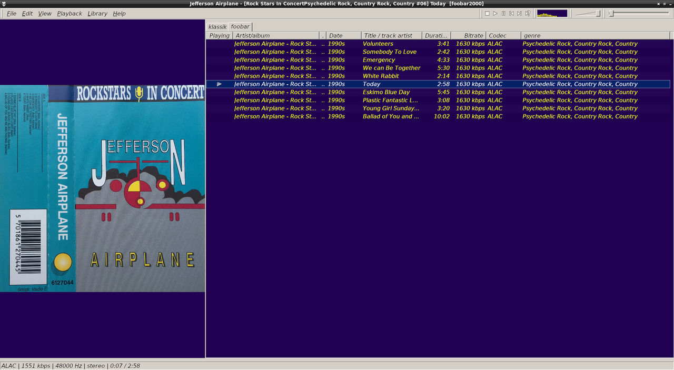Switch to the klassik playlist tab
This screenshot has width=674, height=370.
(x=217, y=26)
